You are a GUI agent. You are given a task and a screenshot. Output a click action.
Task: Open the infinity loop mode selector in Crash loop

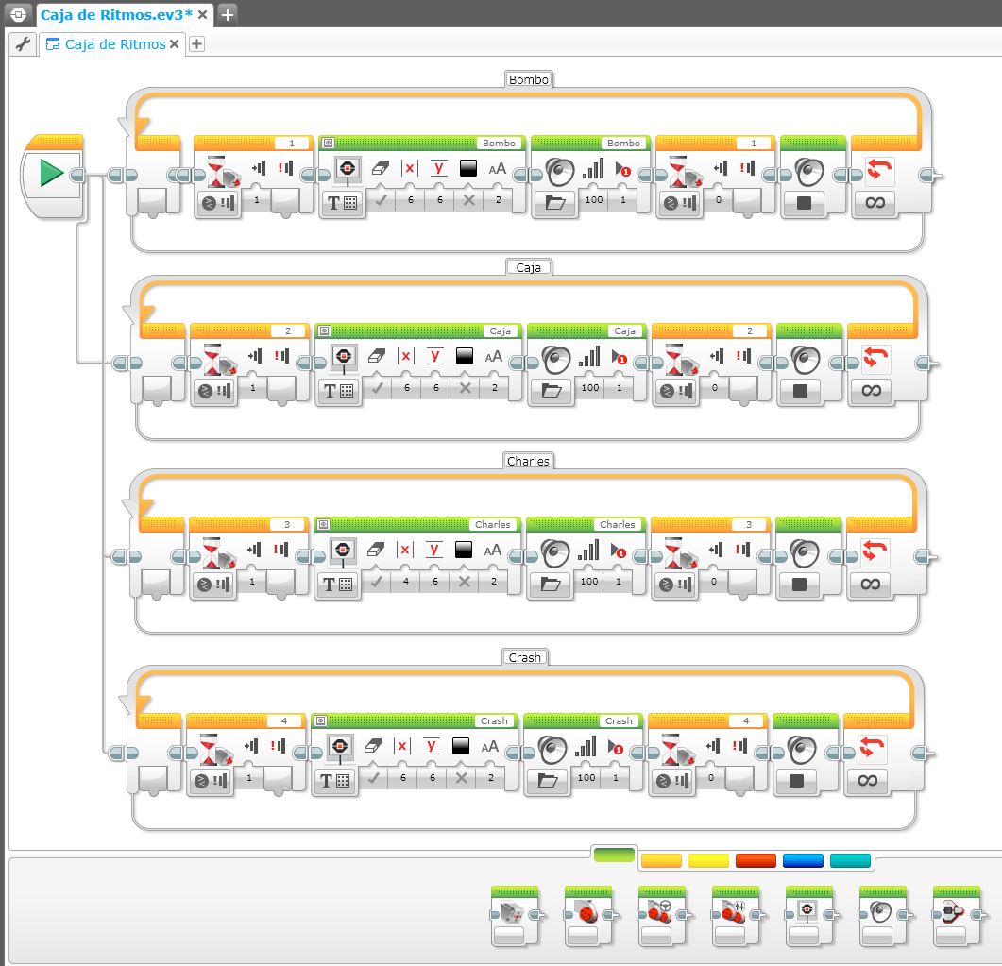click(x=867, y=781)
